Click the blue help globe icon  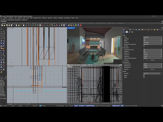tap(78, 25)
